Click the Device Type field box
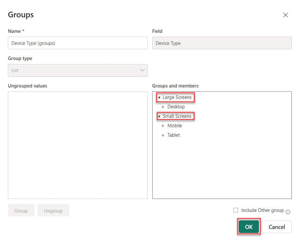 (x=222, y=43)
